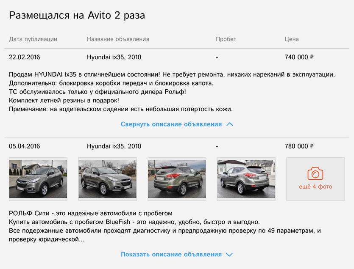
Task: Open first photo of car front-left view
Action: pyautogui.click(x=38, y=179)
